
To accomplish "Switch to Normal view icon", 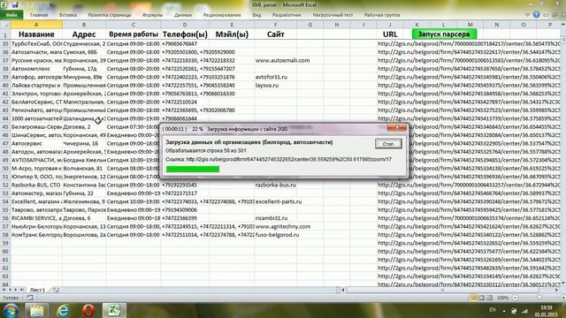I will 474,298.
